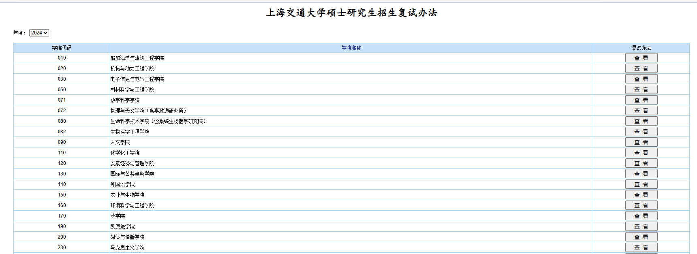Click 查看 for 生命科学技术学院 row
Viewport: 697px width, 254px height.
641,121
